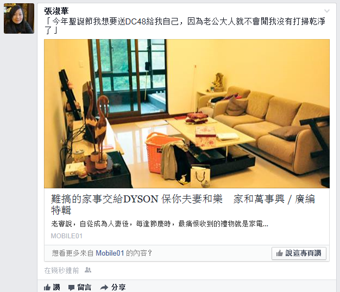Open the living room article image
Viewport: 340px width, 292px height.
click(x=187, y=113)
